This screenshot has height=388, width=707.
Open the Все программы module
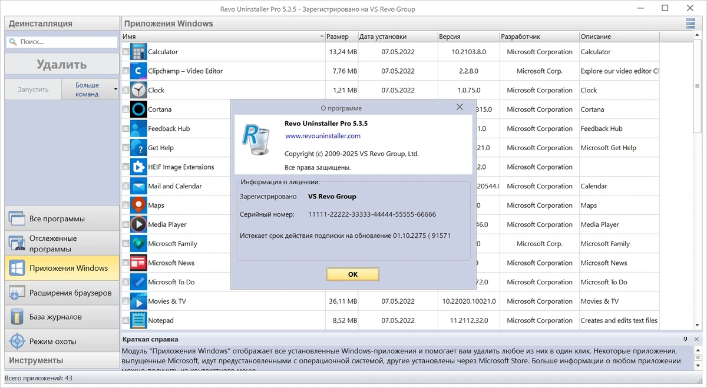[x=62, y=218]
